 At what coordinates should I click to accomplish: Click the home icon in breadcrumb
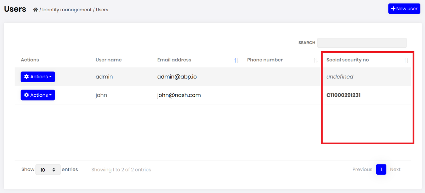[35, 10]
